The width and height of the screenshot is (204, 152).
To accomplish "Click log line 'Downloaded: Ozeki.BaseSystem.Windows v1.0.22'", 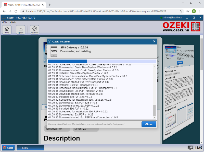I will (x=82, y=67).
